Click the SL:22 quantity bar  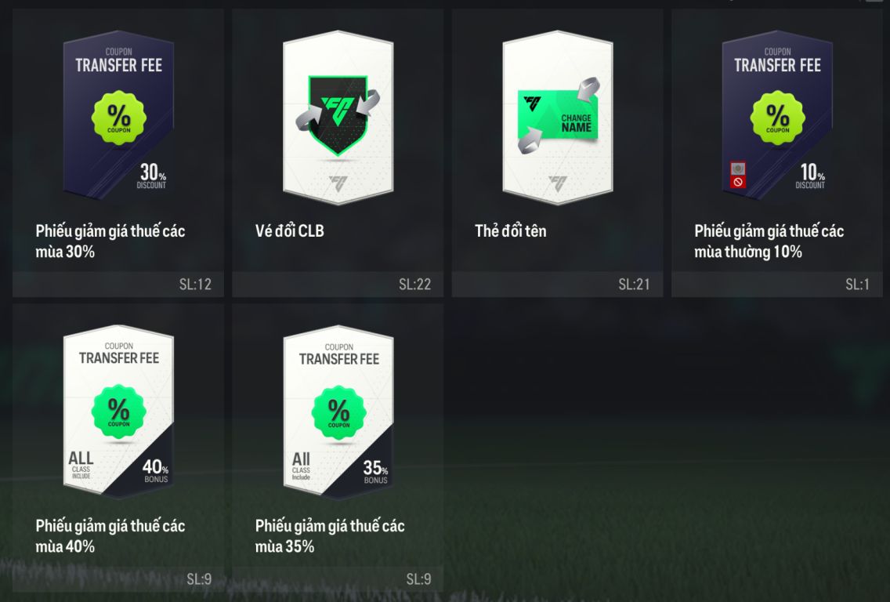338,284
